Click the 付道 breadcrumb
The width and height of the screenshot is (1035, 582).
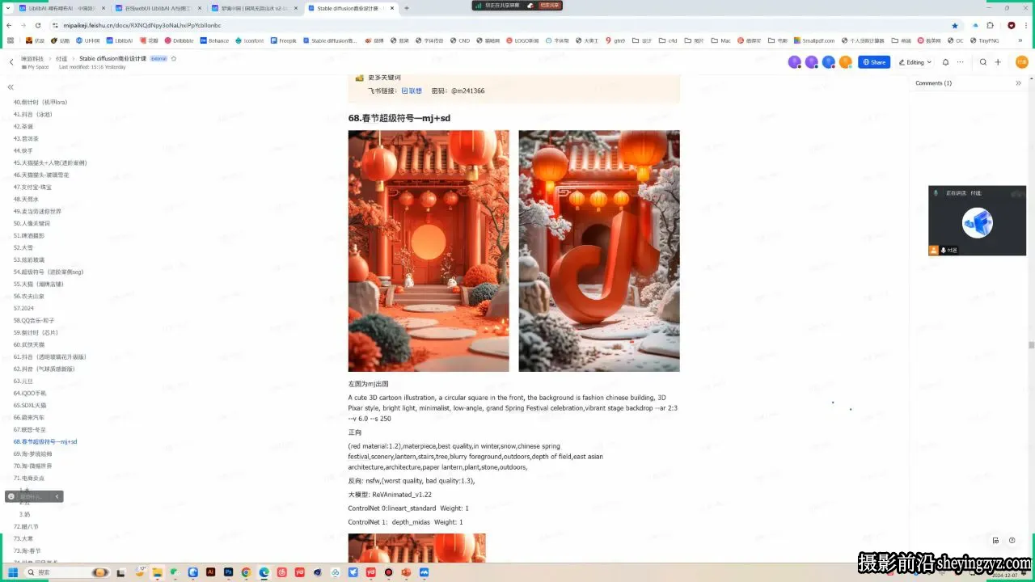point(61,59)
